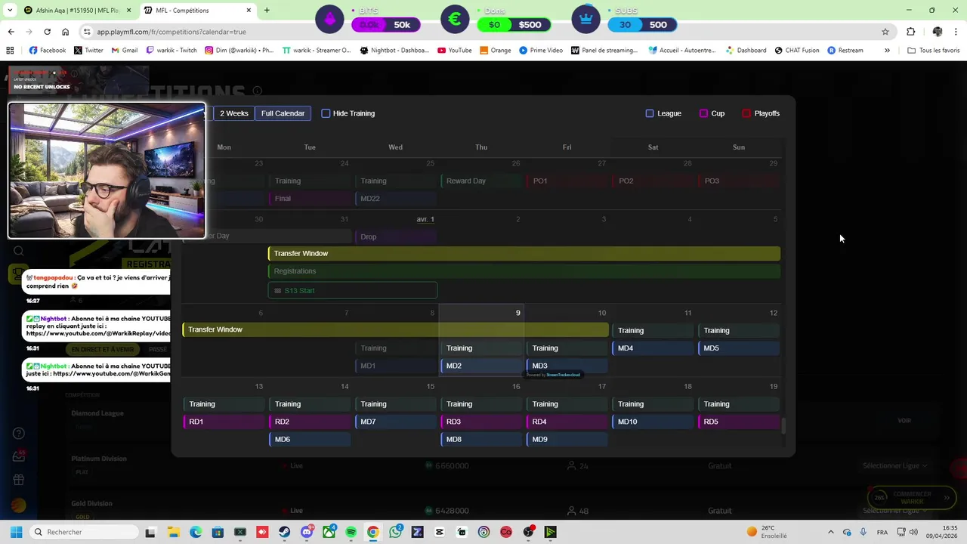Image resolution: width=967 pixels, height=544 pixels.
Task: Tick the Hide Training checkbox
Action: [x=326, y=113]
